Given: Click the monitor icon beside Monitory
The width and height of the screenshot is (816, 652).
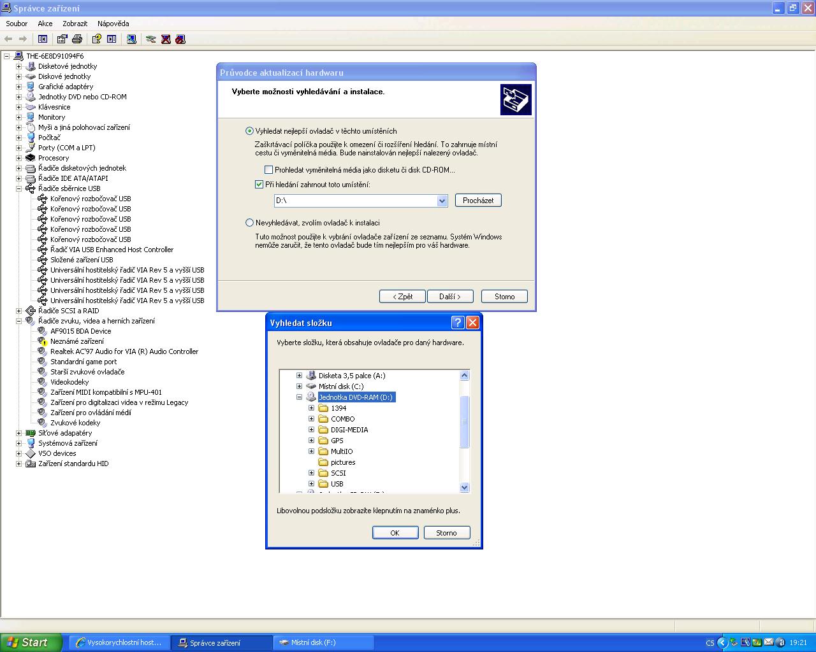Looking at the screenshot, I should (31, 117).
